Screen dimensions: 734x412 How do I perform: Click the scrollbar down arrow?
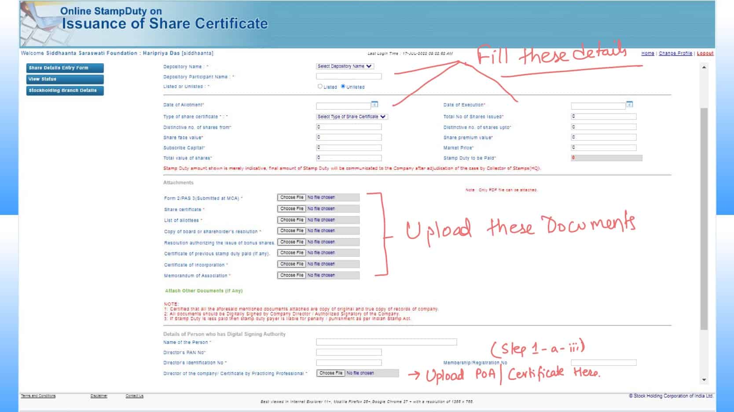[x=703, y=379]
